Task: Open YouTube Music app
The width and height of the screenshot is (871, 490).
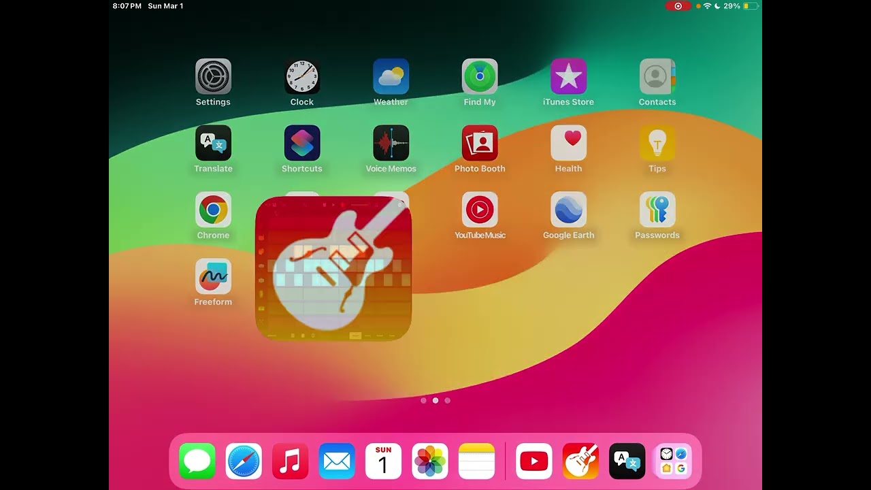Action: point(480,210)
